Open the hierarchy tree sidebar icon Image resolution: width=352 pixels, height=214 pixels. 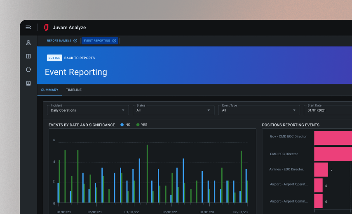click(28, 43)
